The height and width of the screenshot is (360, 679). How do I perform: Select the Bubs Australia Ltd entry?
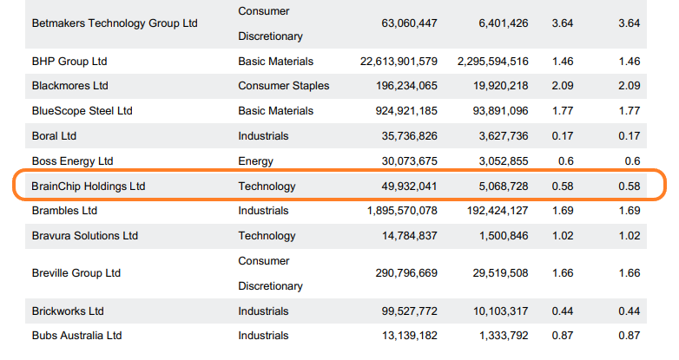click(x=76, y=336)
